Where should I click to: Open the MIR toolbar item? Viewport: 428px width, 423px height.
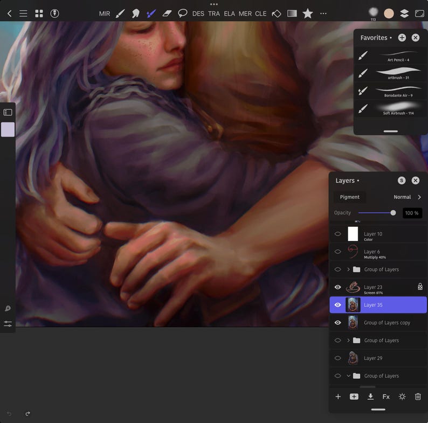click(x=105, y=13)
